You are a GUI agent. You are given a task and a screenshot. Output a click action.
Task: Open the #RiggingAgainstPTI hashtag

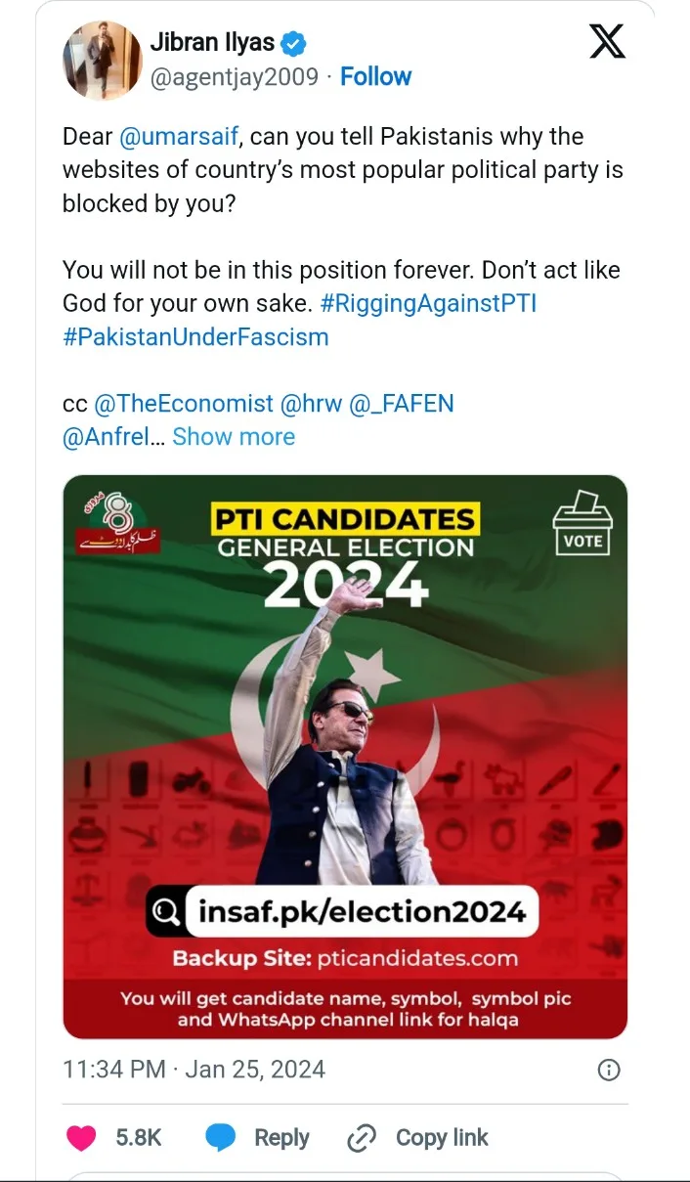pos(429,303)
